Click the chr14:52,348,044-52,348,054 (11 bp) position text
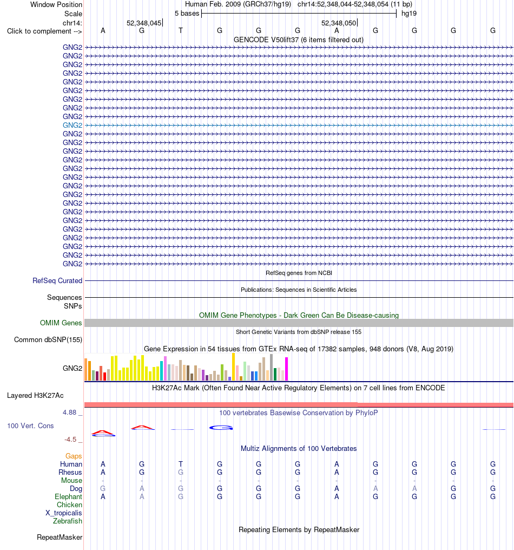This screenshot has height=550, width=514. click(355, 4)
